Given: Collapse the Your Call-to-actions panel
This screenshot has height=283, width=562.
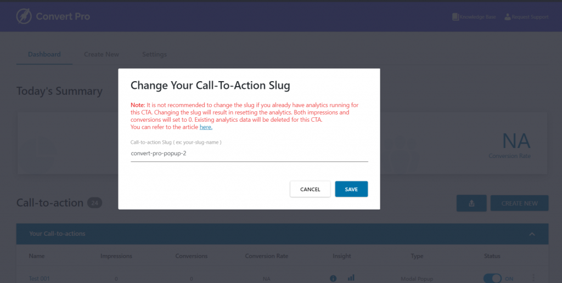Looking at the screenshot, I should tap(532, 234).
